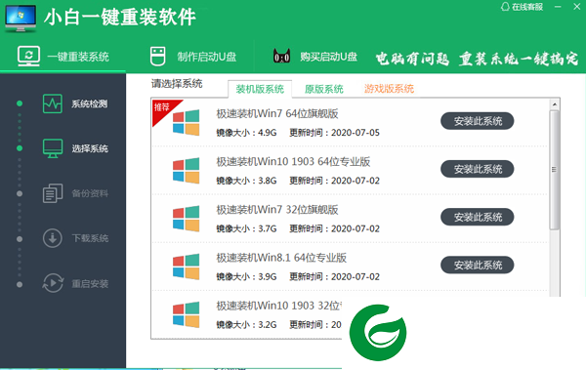Install 极速装机Win10 1903 64位专业版 system
The image size is (586, 370).
point(478,169)
